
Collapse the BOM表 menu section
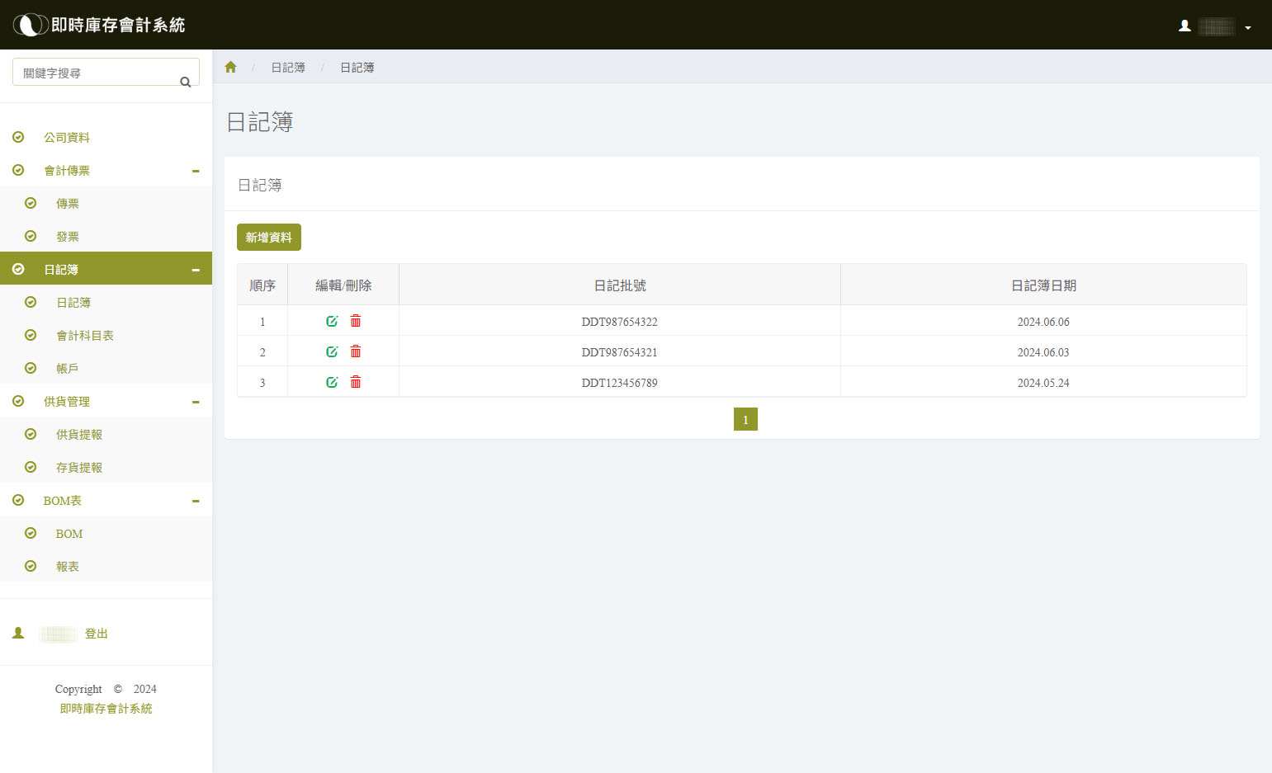[x=196, y=501]
